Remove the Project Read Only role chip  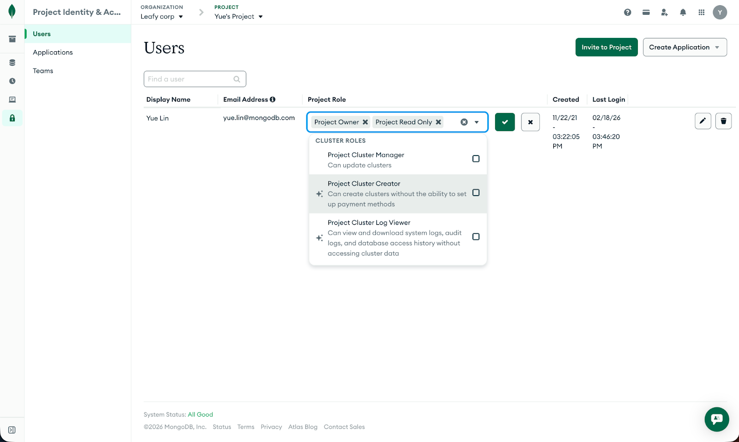pyautogui.click(x=438, y=122)
